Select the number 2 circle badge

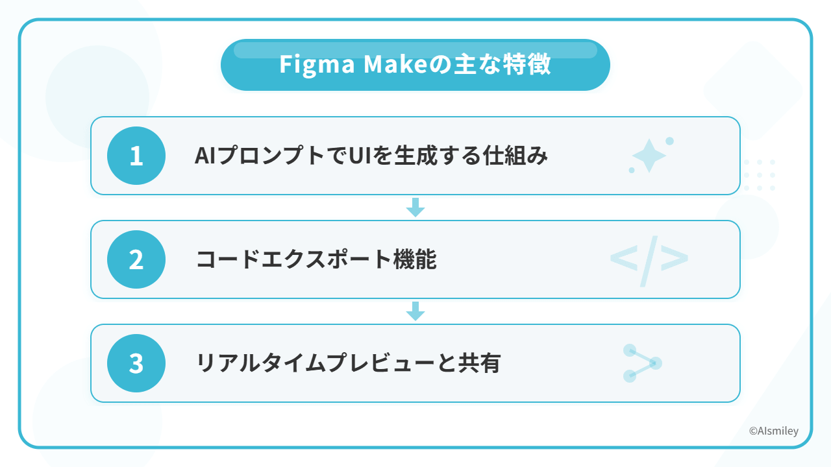point(136,259)
